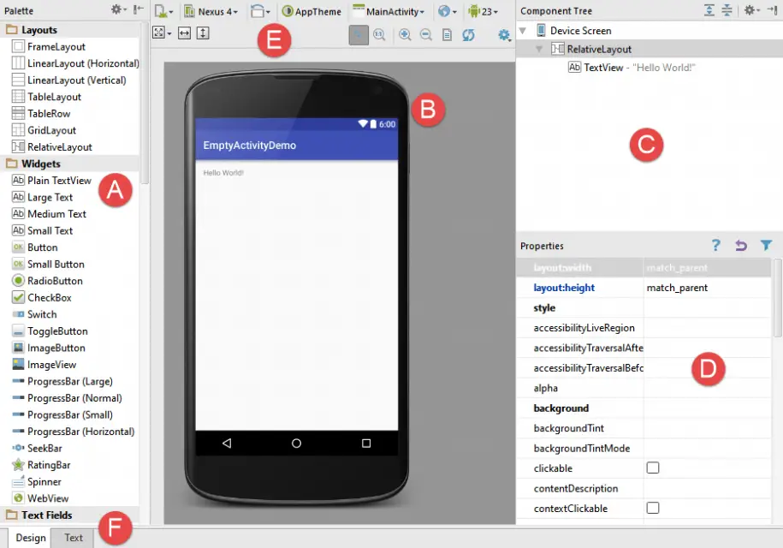Viewport: 783px width, 548px height.
Task: Click the Zoom Out magnifier icon
Action: tap(425, 35)
